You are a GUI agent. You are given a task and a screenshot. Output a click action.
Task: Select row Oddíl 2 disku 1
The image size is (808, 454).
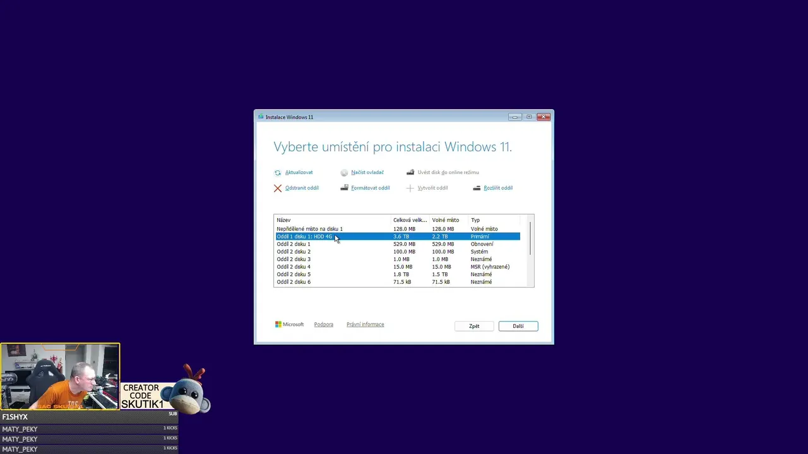point(398,244)
